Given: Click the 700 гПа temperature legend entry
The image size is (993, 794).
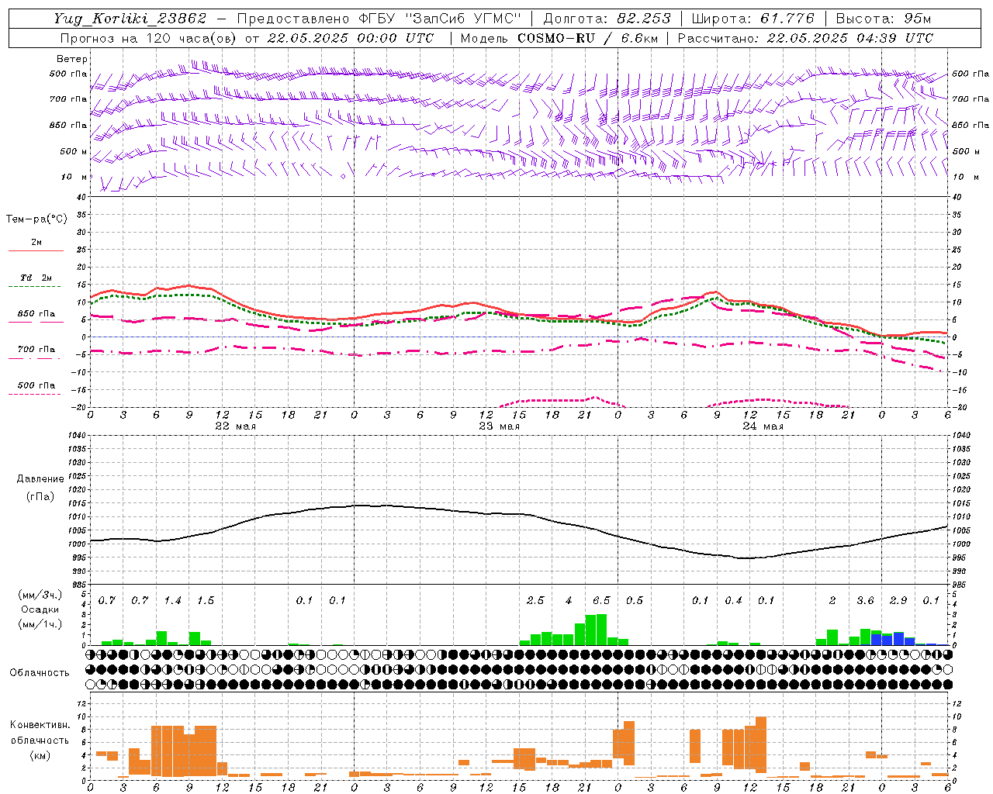Looking at the screenshot, I should point(36,350).
